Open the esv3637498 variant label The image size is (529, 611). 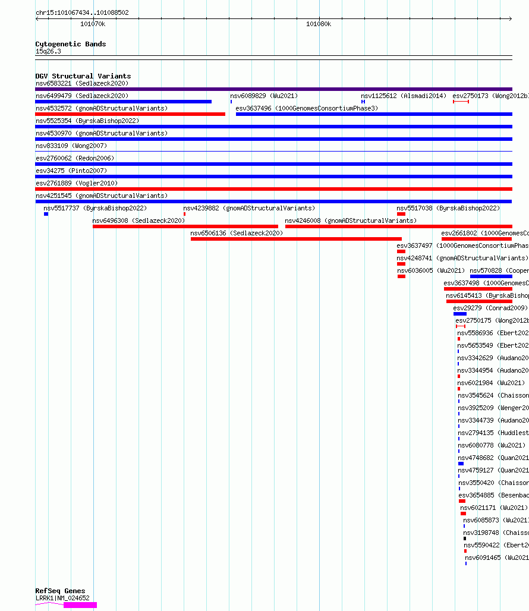pyautogui.click(x=486, y=283)
